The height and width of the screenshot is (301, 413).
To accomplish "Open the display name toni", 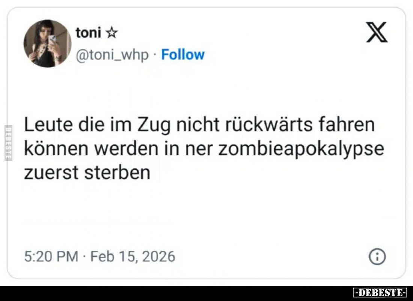I will (88, 33).
